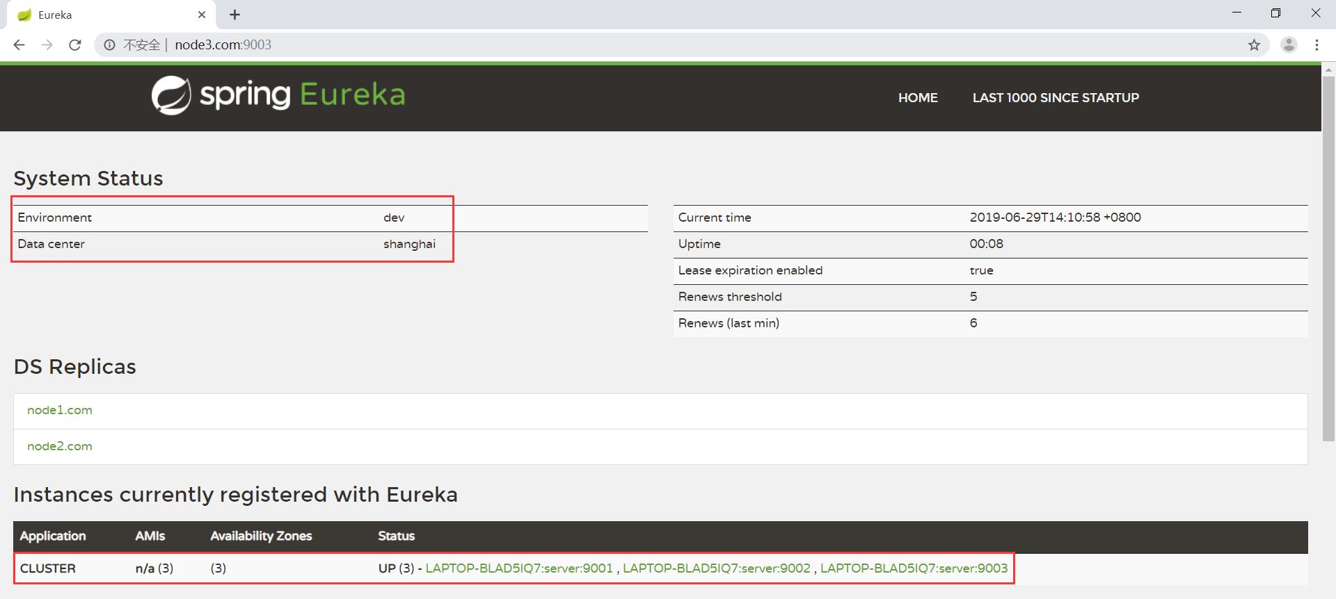Image resolution: width=1336 pixels, height=599 pixels.
Task: Click the 'AMIs' column header
Action: tap(150, 536)
